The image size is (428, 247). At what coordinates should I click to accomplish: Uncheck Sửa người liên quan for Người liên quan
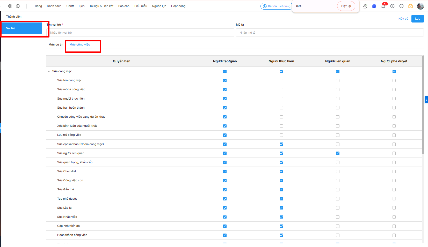338,153
